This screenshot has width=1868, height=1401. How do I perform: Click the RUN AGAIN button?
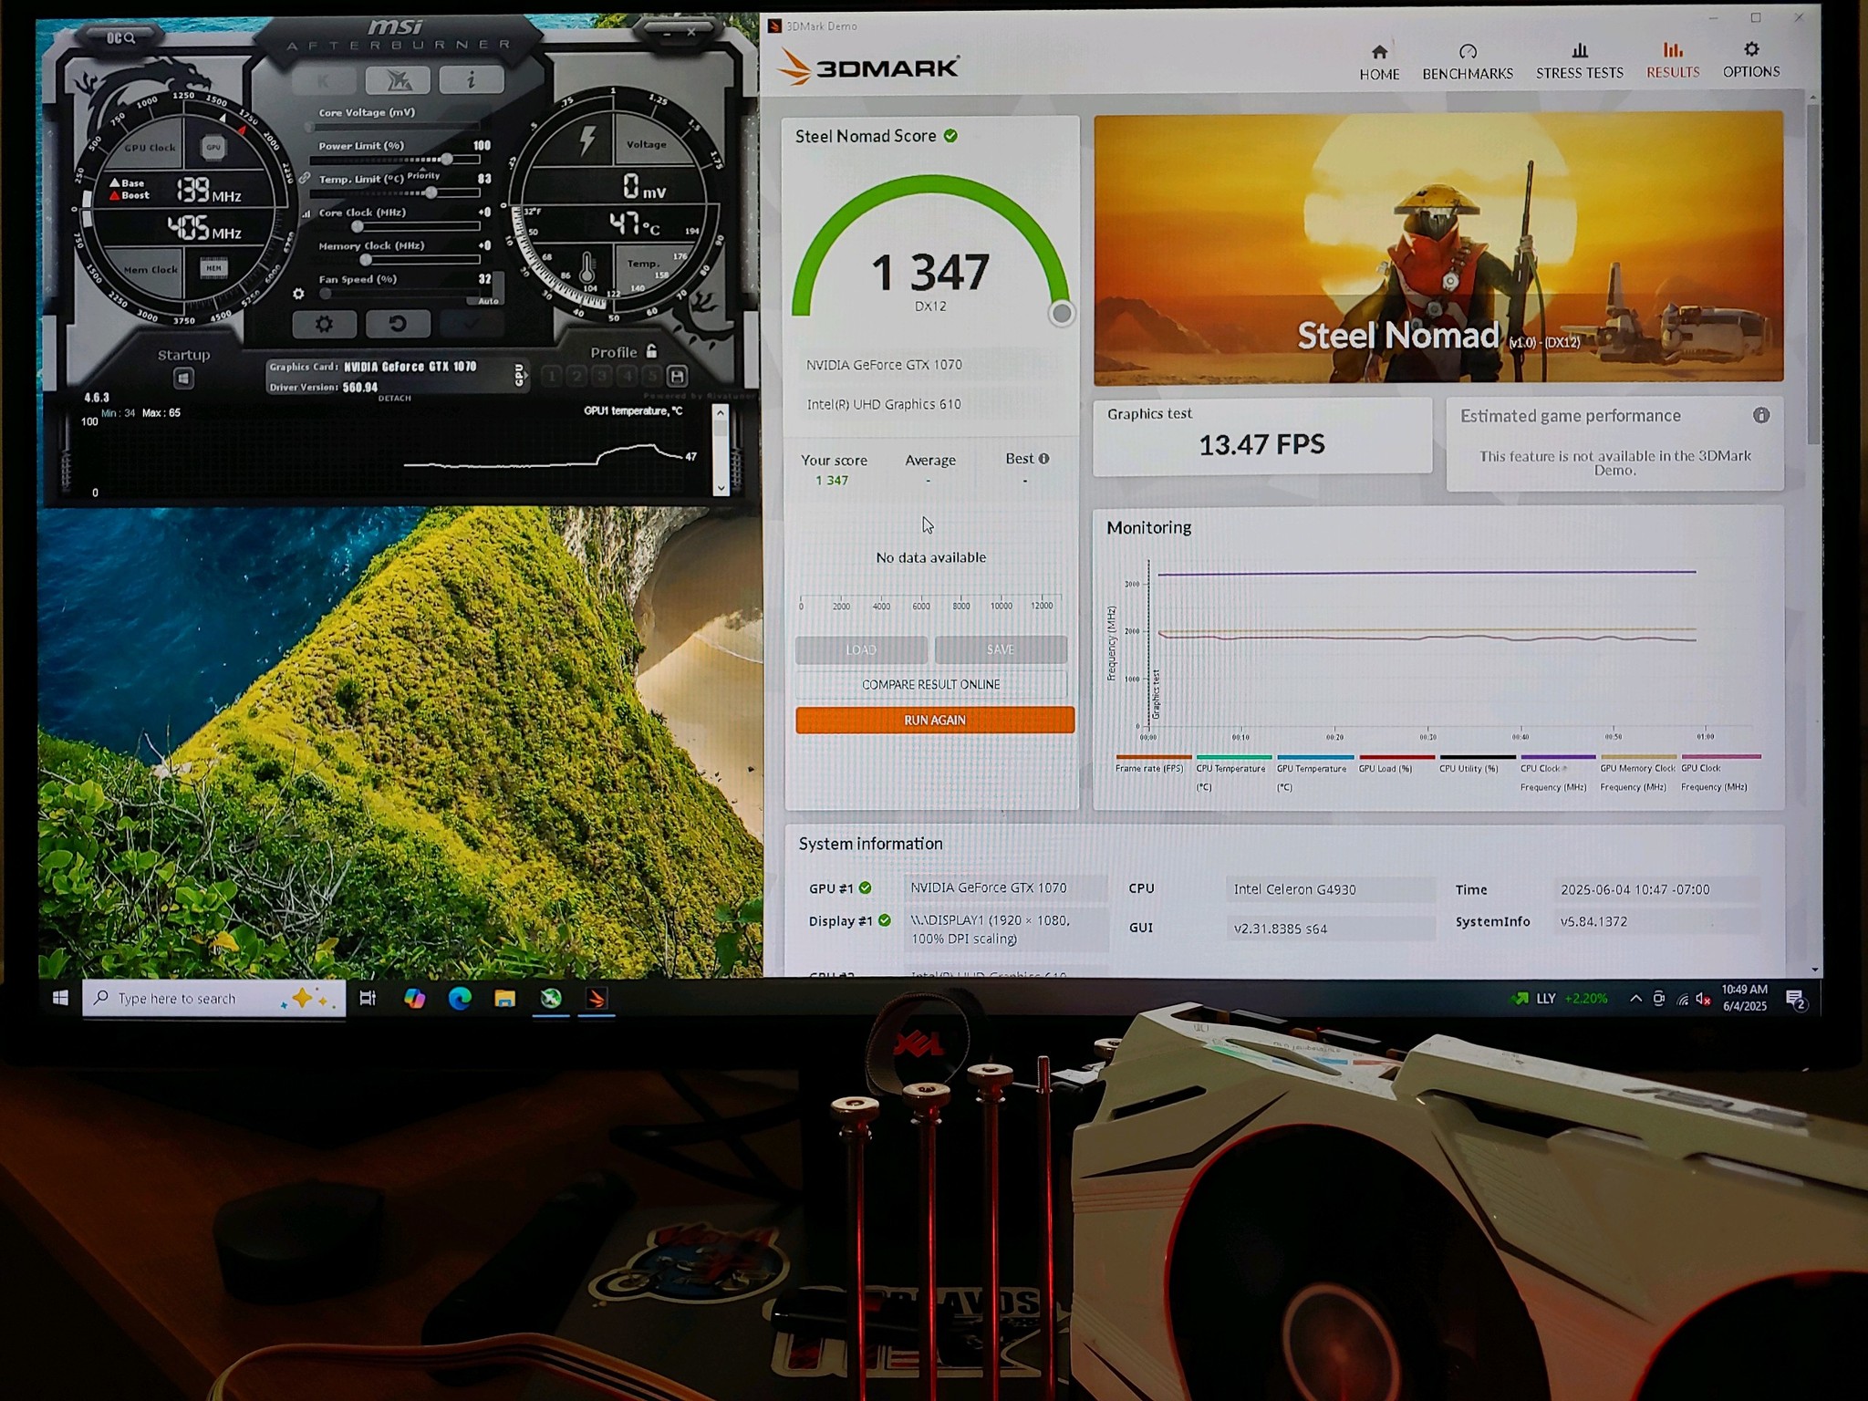coord(934,720)
